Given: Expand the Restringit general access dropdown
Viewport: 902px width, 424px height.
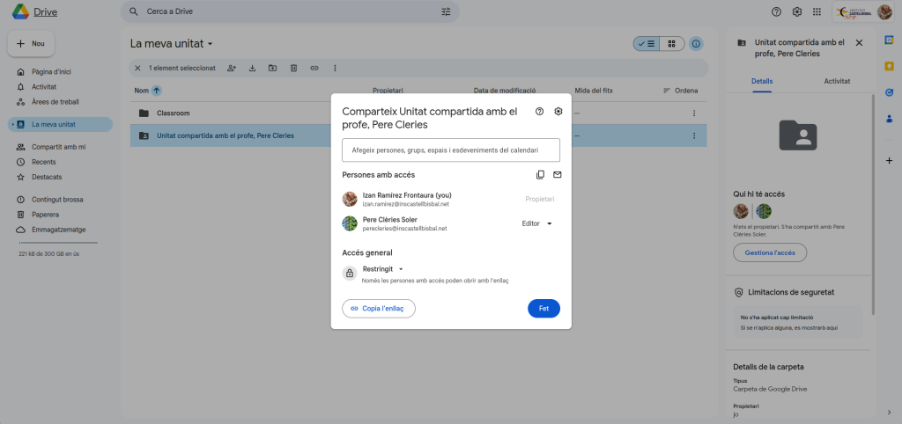Looking at the screenshot, I should click(383, 268).
